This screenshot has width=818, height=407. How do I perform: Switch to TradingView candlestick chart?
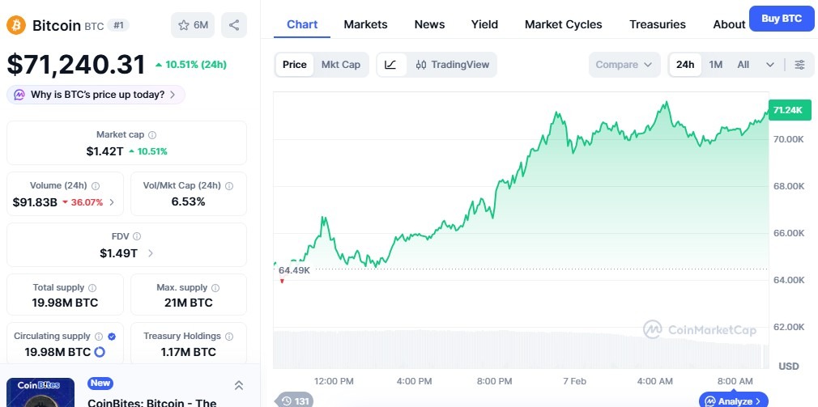click(452, 65)
